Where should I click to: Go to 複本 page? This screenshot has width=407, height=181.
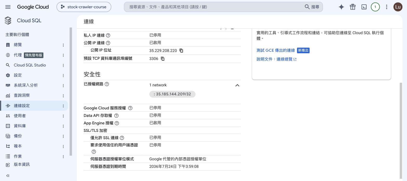(34, 146)
